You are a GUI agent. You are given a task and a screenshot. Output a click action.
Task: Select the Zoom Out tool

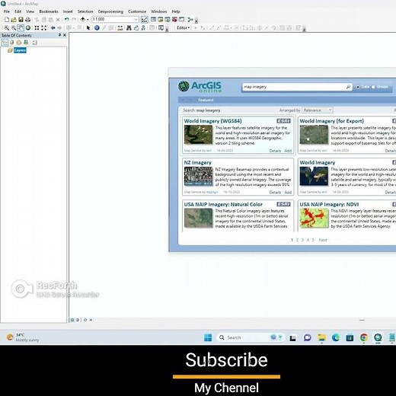click(x=14, y=28)
